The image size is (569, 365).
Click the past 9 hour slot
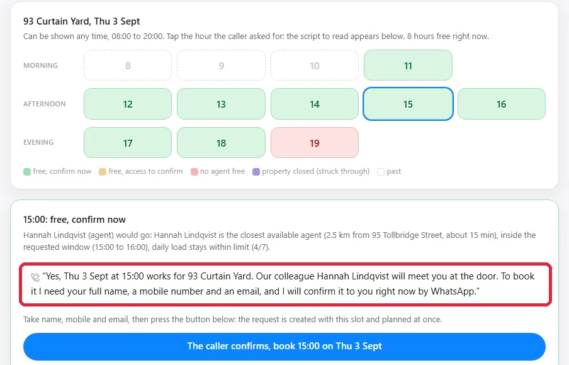[221, 65]
